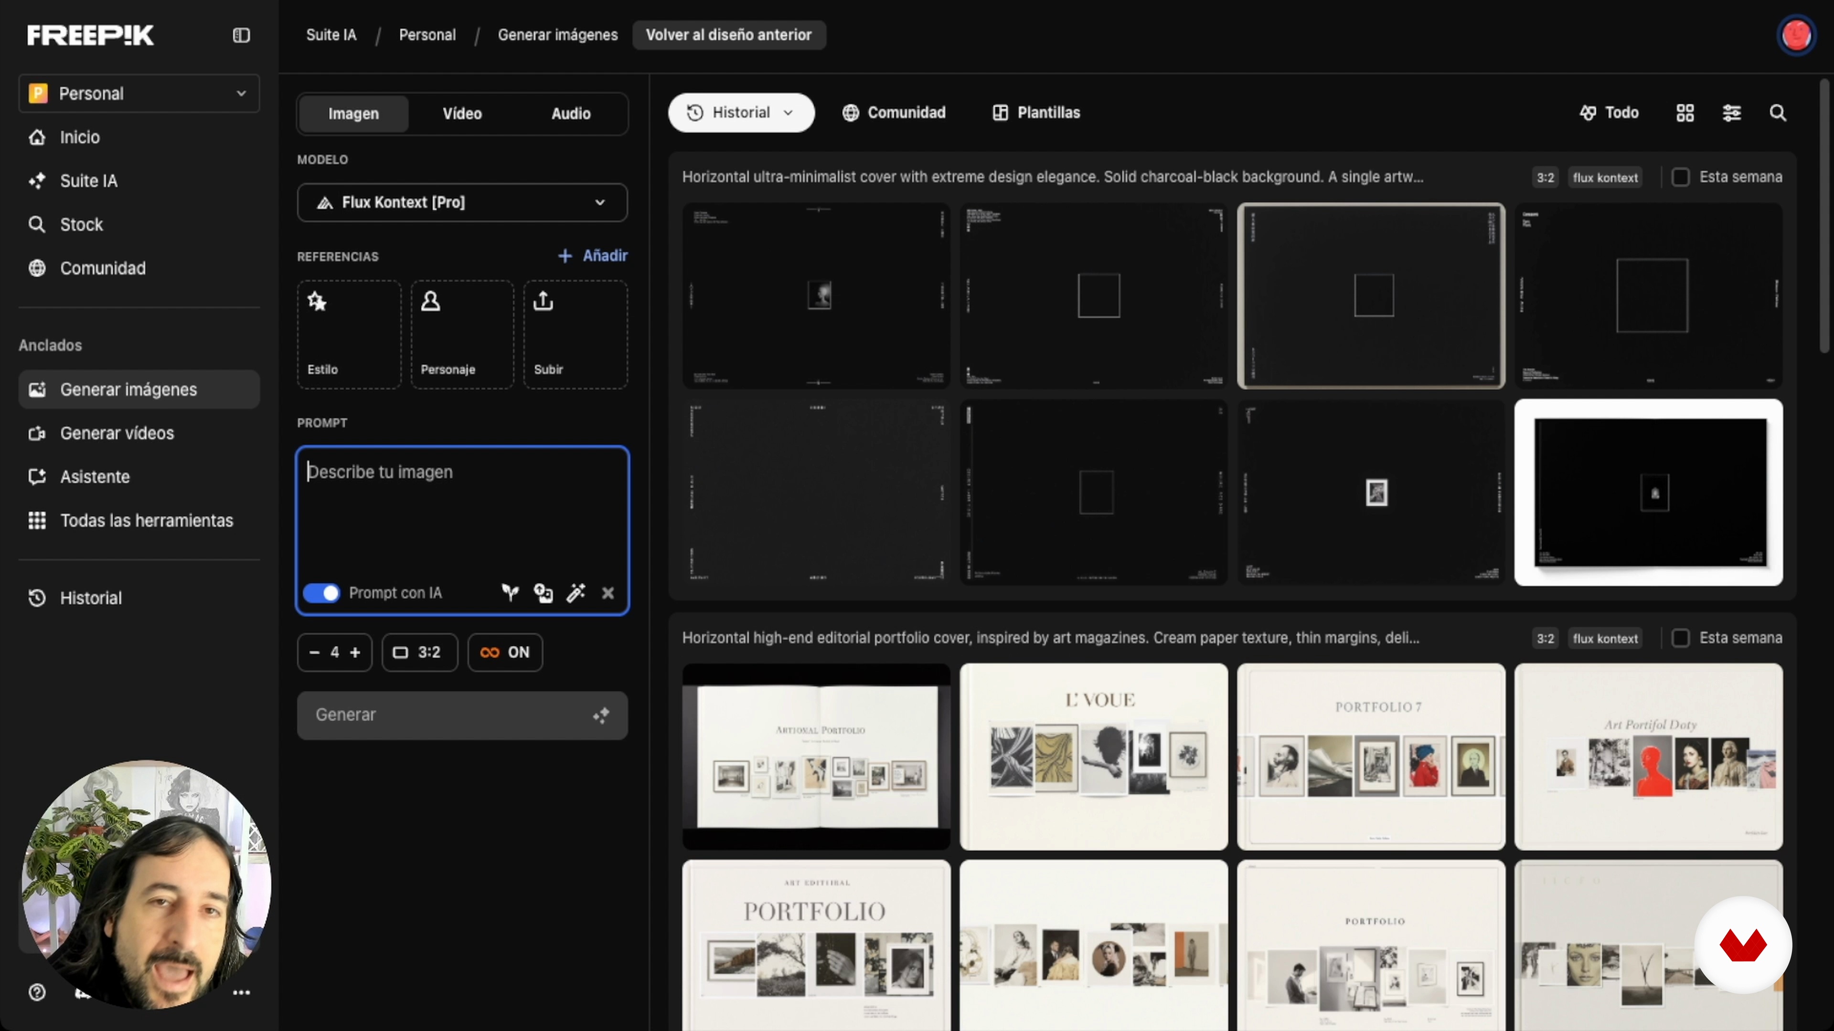Open the Flux Kontext [Pro] model dropdown
This screenshot has height=1031, width=1834.
[462, 203]
